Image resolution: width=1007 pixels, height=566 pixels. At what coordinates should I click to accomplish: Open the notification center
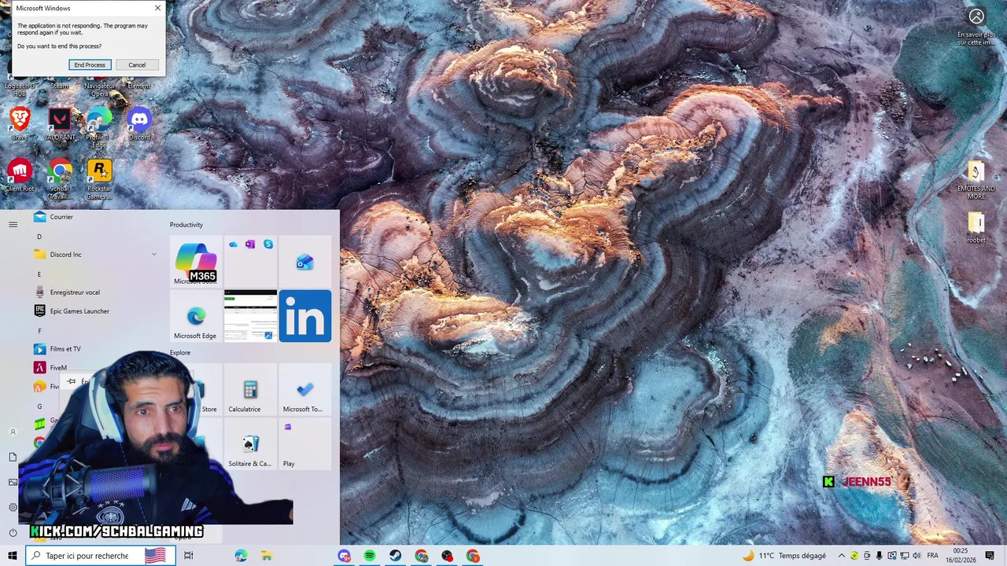pos(990,556)
